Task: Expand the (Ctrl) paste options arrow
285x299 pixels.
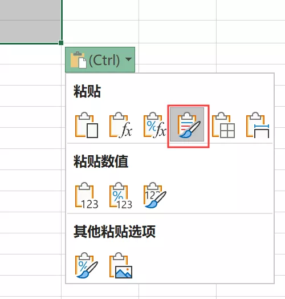Action: (129, 59)
